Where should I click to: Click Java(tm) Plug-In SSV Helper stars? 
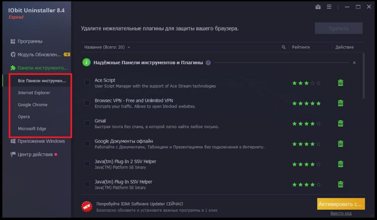pyautogui.click(x=306, y=184)
